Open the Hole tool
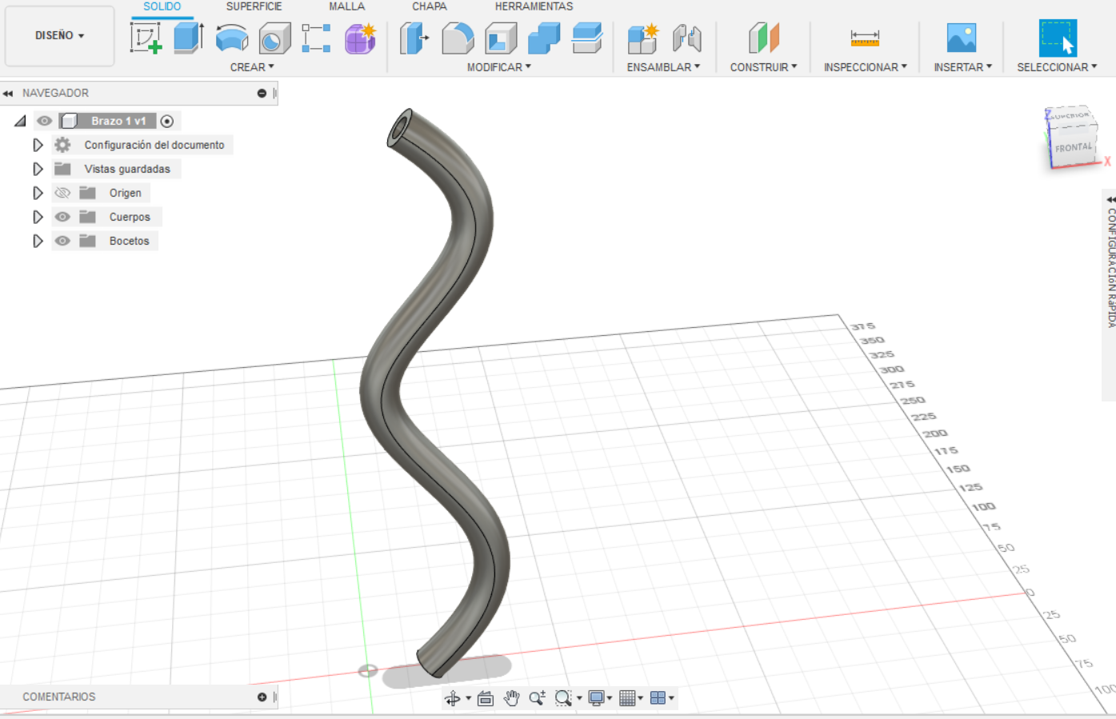This screenshot has width=1116, height=719. (x=274, y=37)
